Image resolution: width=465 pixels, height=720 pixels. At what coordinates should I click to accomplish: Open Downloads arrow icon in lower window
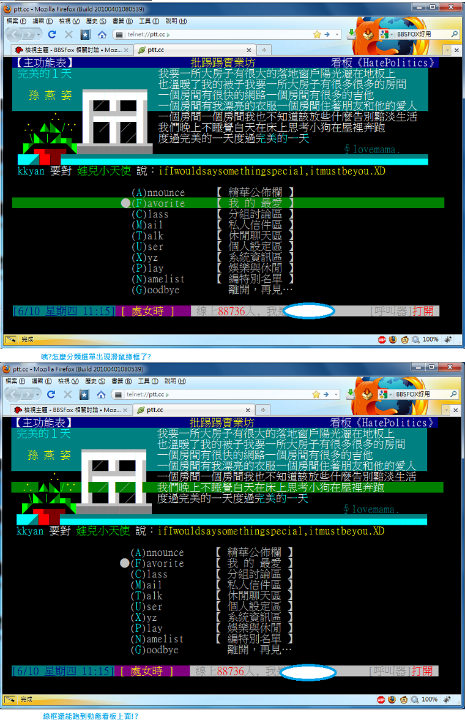(350, 394)
